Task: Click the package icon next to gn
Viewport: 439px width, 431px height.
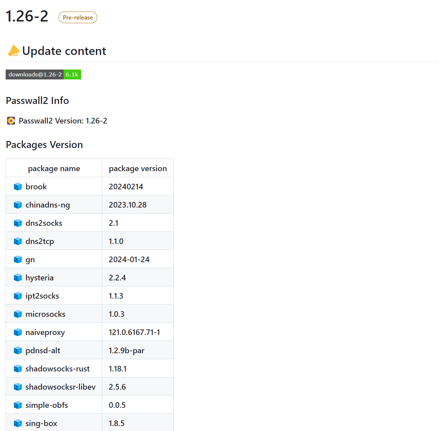Action: 18,260
